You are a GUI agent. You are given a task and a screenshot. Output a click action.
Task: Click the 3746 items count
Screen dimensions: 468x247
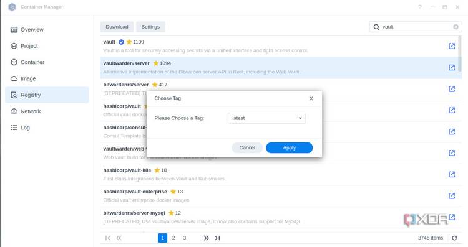431,238
